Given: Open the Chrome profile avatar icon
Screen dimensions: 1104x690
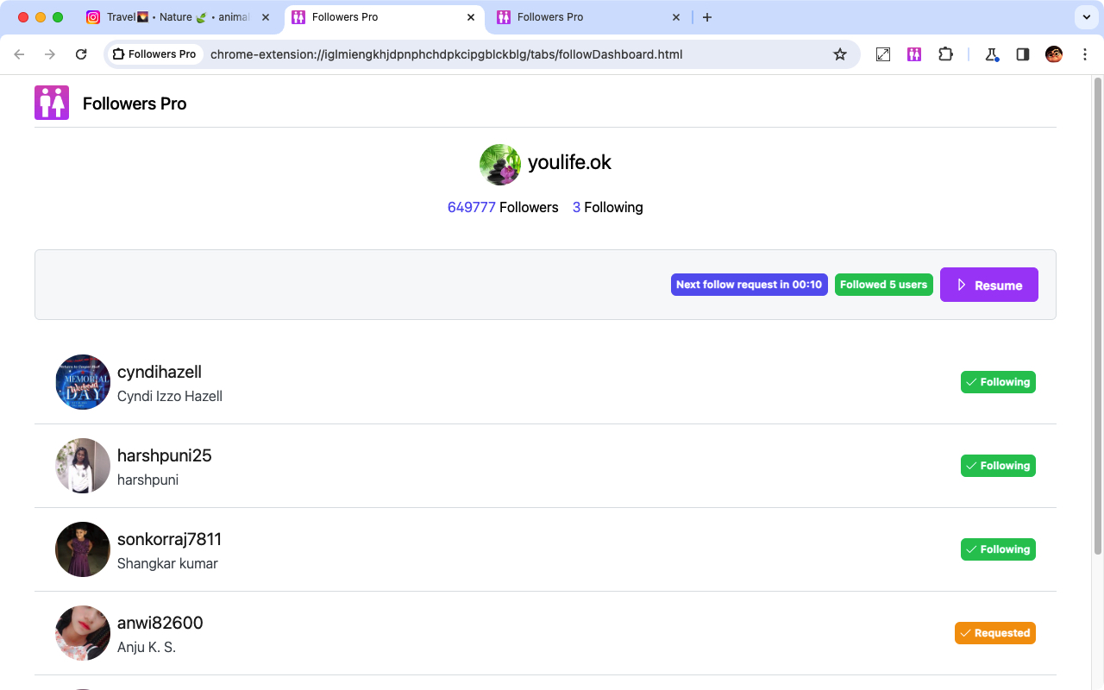Looking at the screenshot, I should 1053,53.
